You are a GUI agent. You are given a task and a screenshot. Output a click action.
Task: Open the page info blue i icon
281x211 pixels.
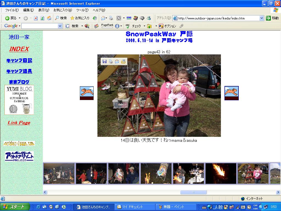(117, 26)
